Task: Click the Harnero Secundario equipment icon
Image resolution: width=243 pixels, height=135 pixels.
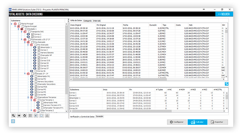Action: click(32, 82)
